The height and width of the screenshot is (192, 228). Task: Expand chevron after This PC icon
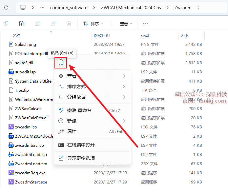[x=33, y=8]
